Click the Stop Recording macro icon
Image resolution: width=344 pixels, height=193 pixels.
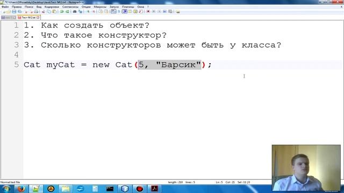click(x=154, y=11)
